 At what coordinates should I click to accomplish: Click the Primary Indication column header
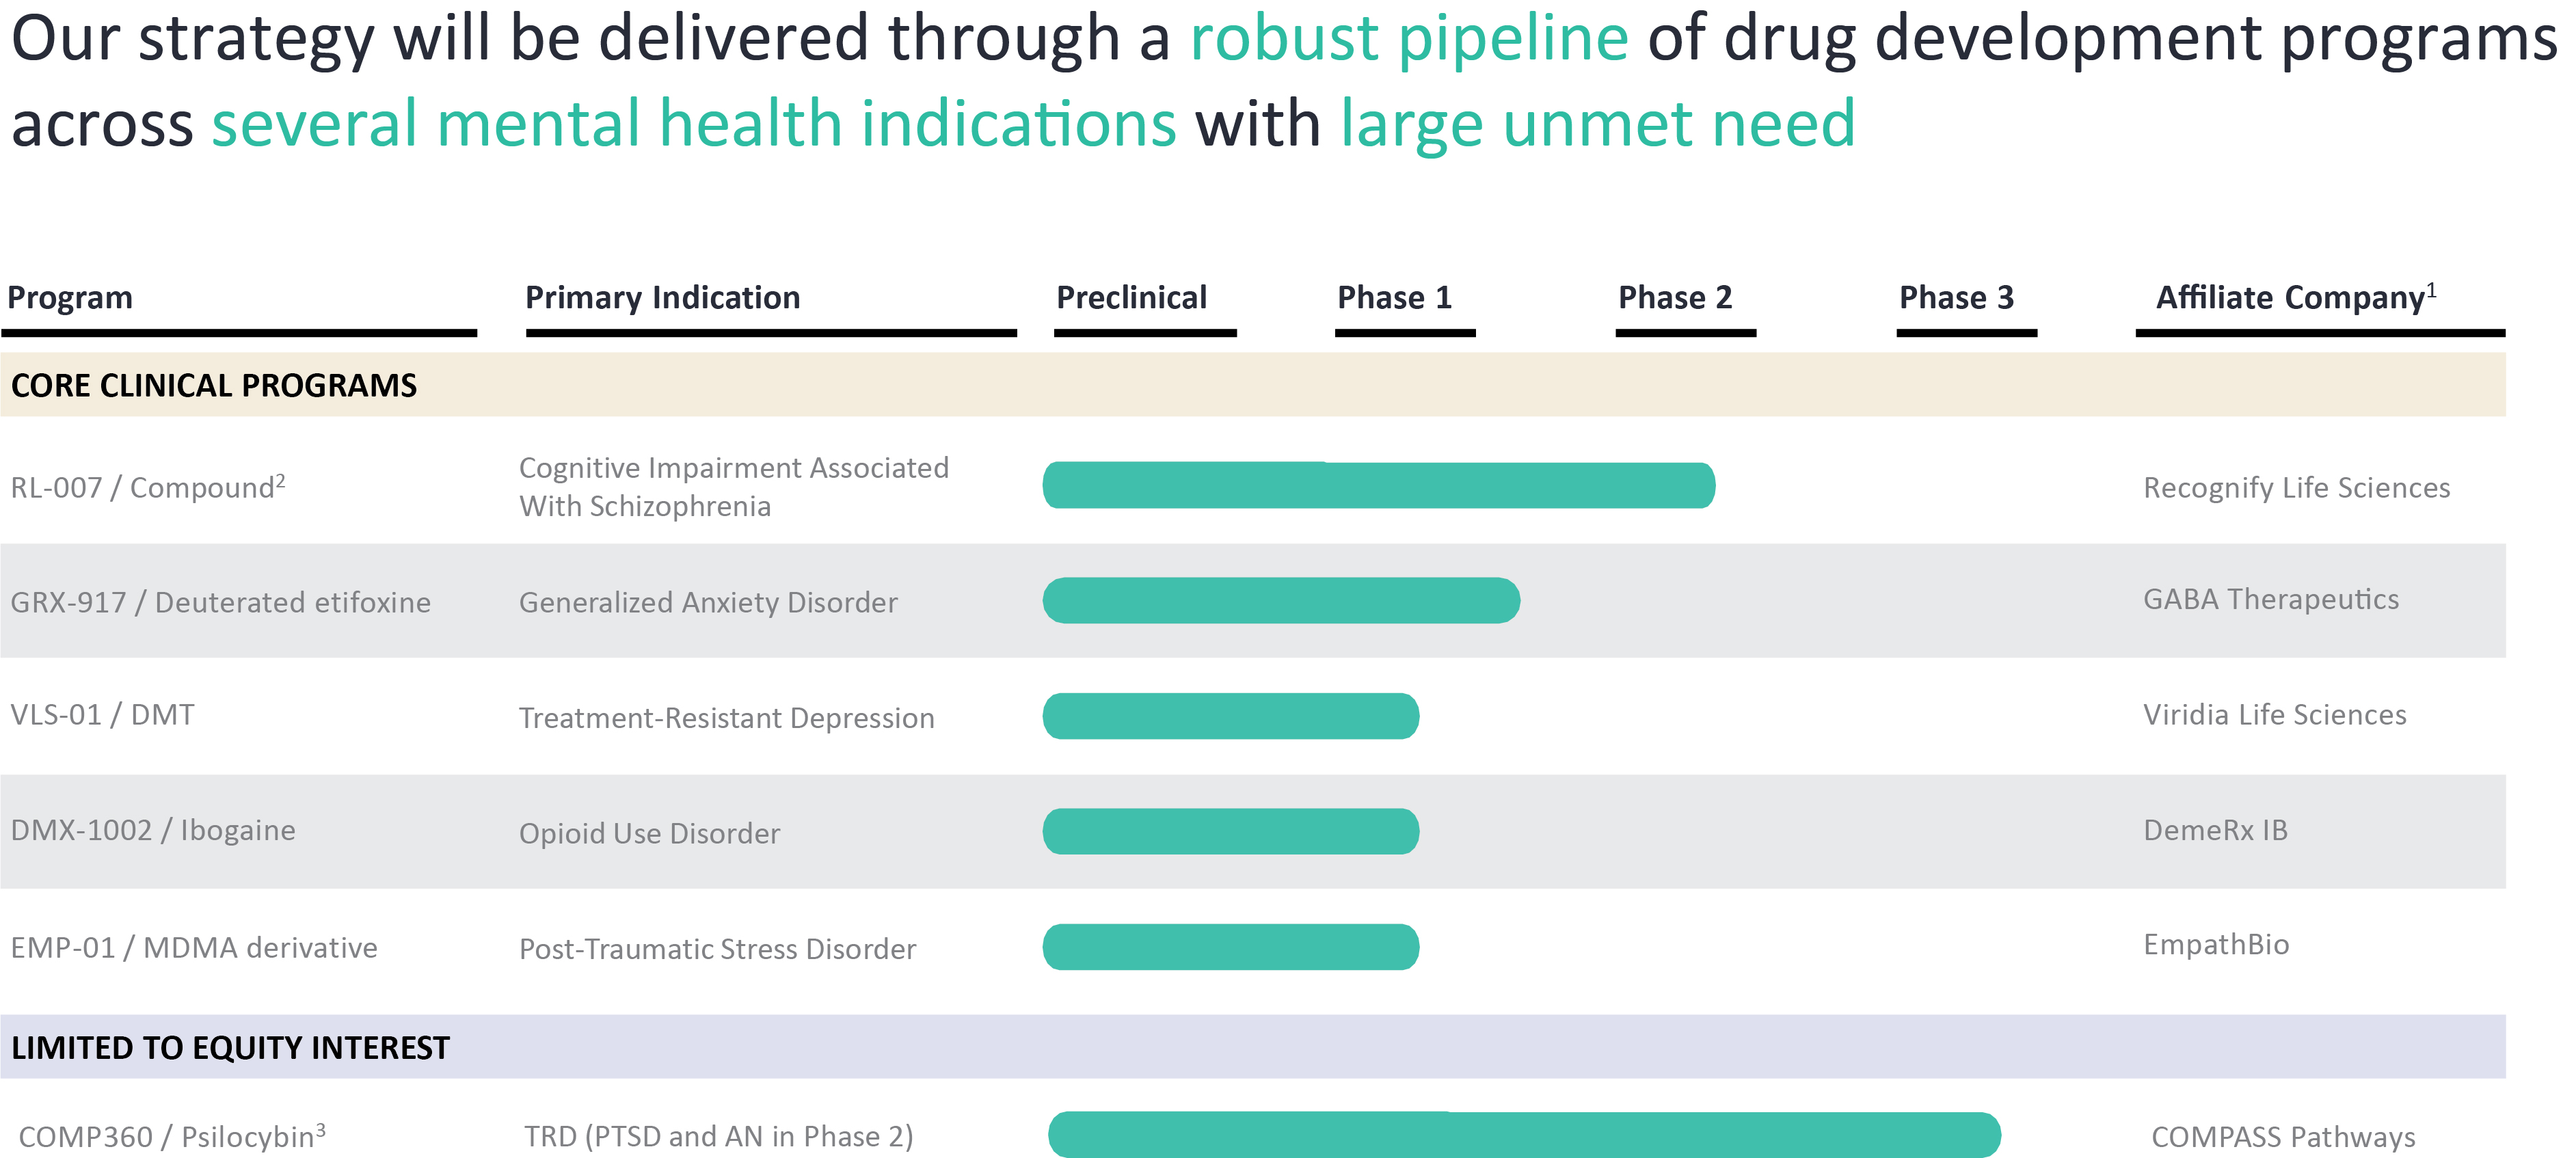pyautogui.click(x=662, y=298)
